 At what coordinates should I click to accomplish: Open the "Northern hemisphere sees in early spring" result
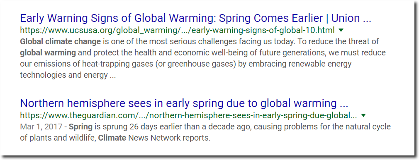(x=184, y=103)
